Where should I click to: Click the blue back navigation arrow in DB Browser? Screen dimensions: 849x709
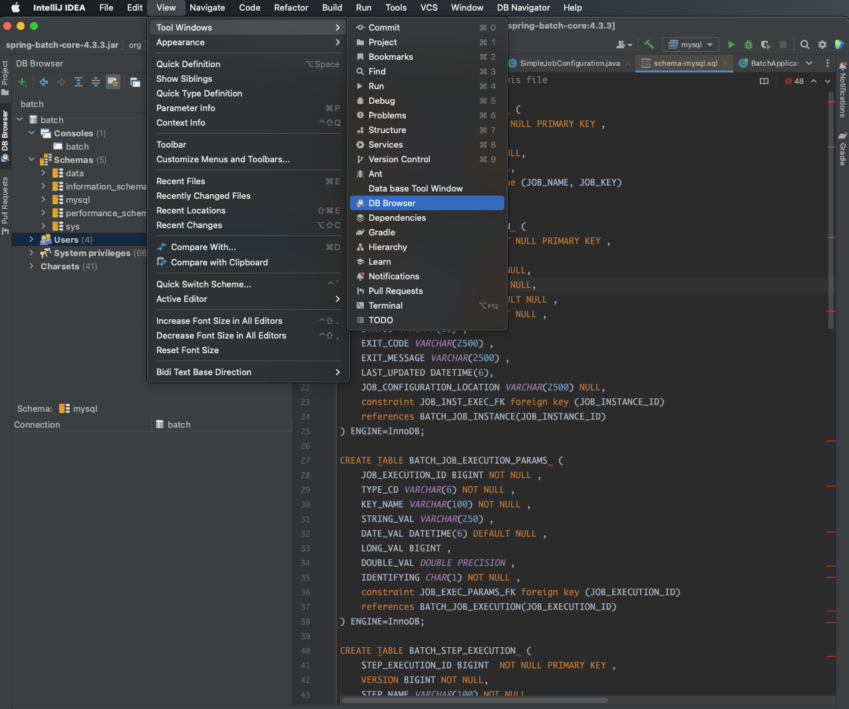44,82
